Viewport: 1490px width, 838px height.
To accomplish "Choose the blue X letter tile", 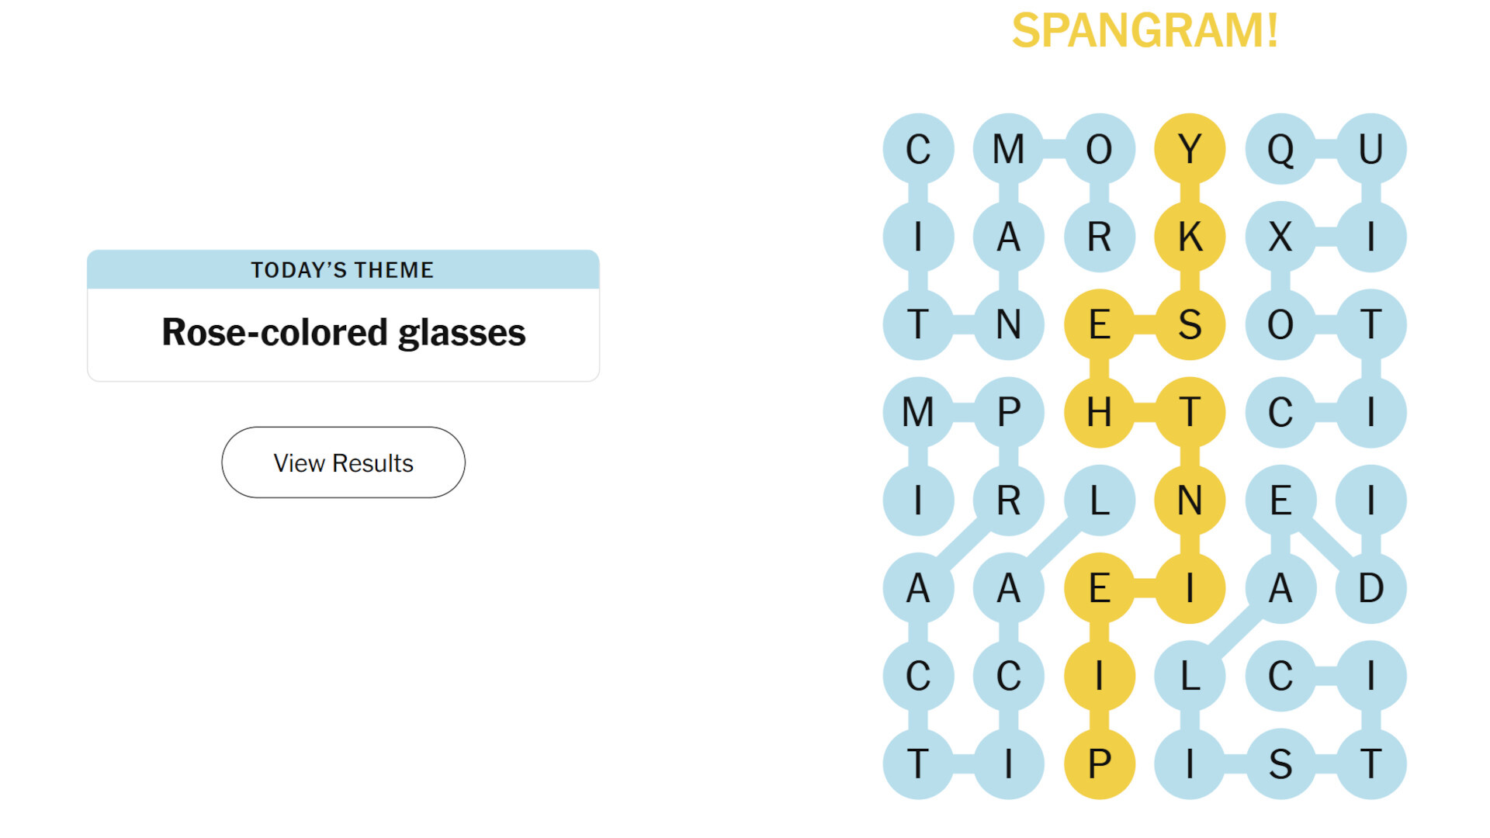I will (1280, 237).
